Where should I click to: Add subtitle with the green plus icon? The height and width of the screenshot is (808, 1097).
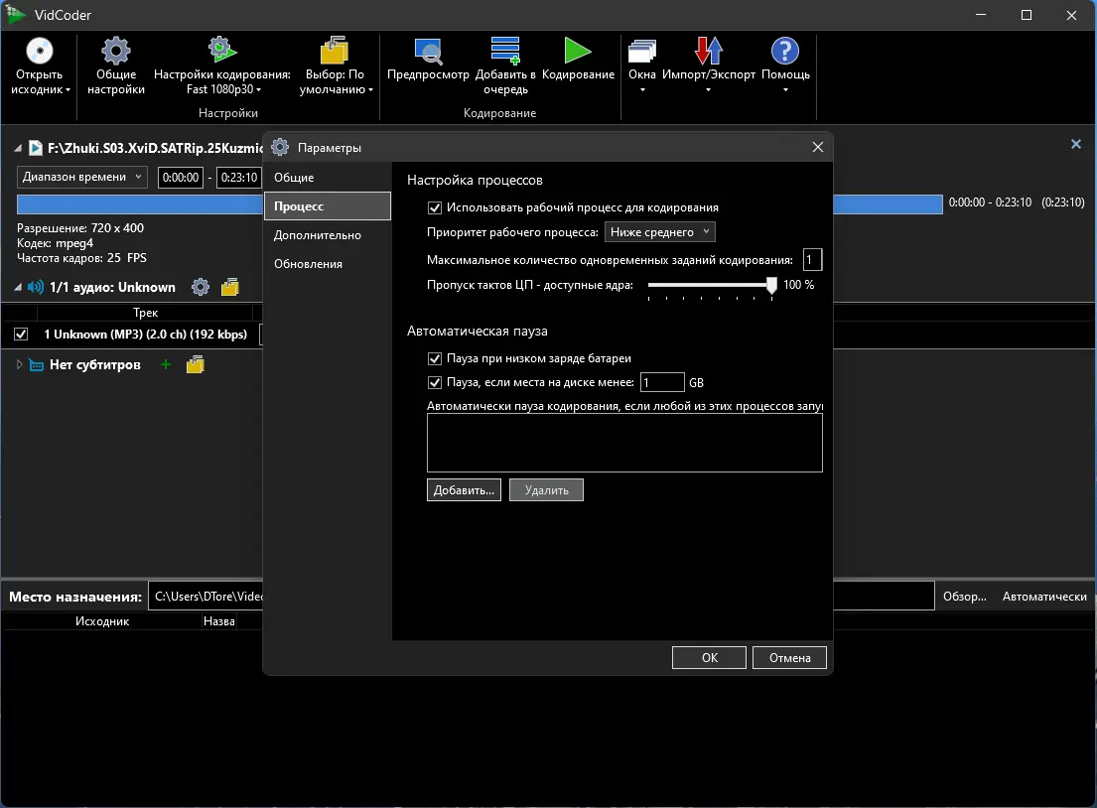coord(166,364)
